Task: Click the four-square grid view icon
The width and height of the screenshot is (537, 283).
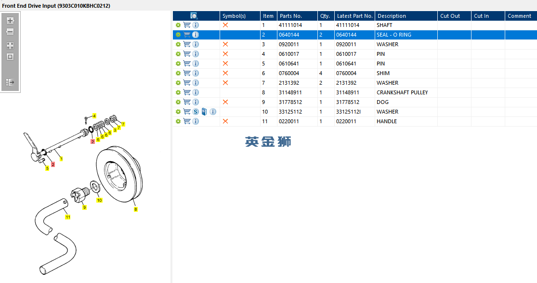Action: [x=10, y=46]
